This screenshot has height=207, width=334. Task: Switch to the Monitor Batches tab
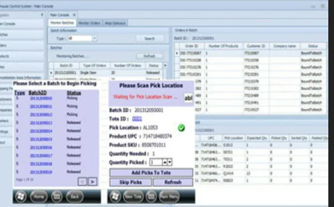(62, 23)
